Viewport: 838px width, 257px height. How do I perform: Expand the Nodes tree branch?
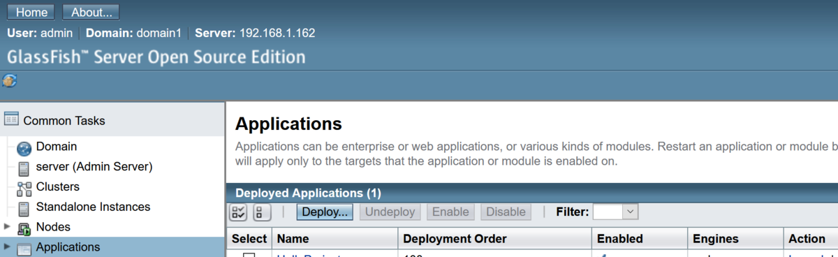[7, 227]
